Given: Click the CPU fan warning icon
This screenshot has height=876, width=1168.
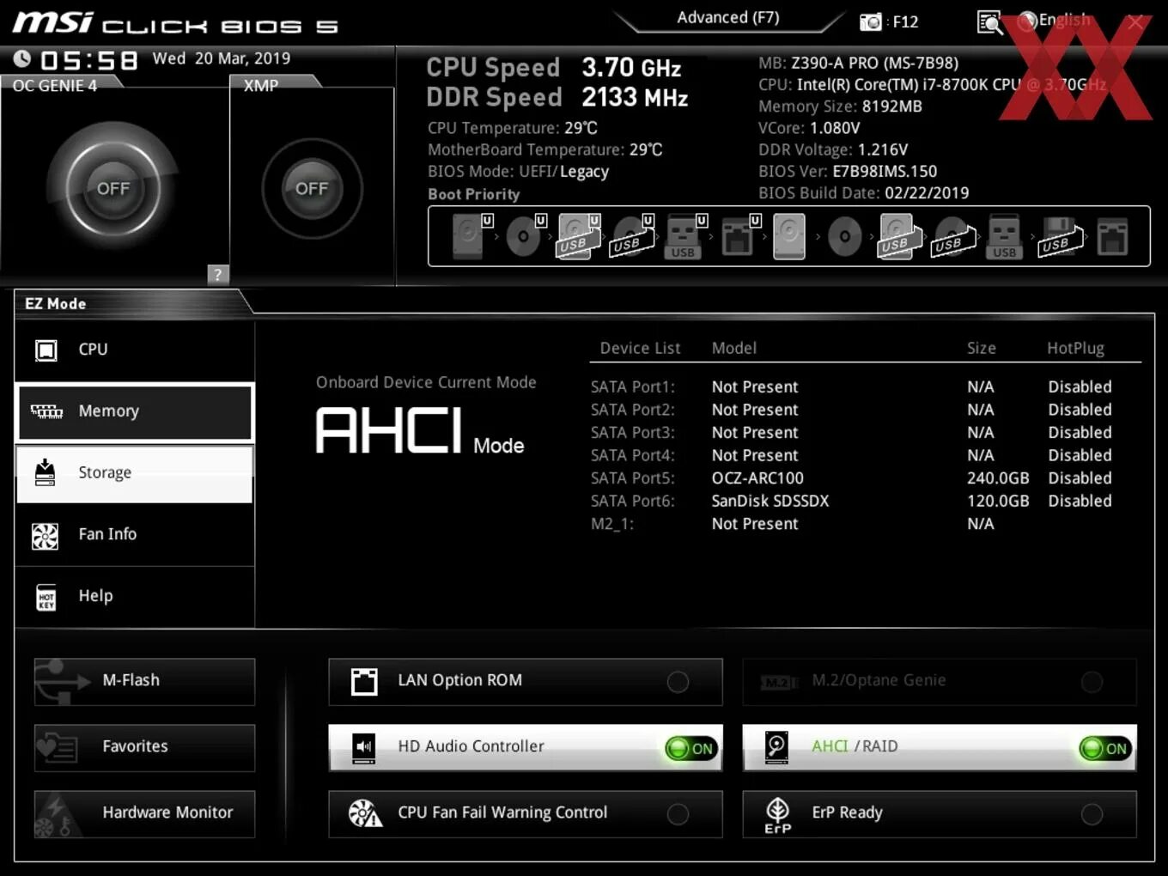Looking at the screenshot, I should pyautogui.click(x=365, y=813).
